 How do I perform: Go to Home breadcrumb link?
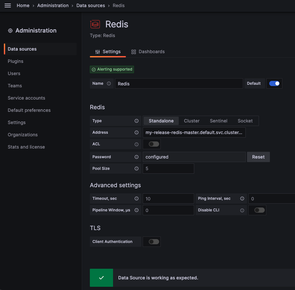coord(23,5)
